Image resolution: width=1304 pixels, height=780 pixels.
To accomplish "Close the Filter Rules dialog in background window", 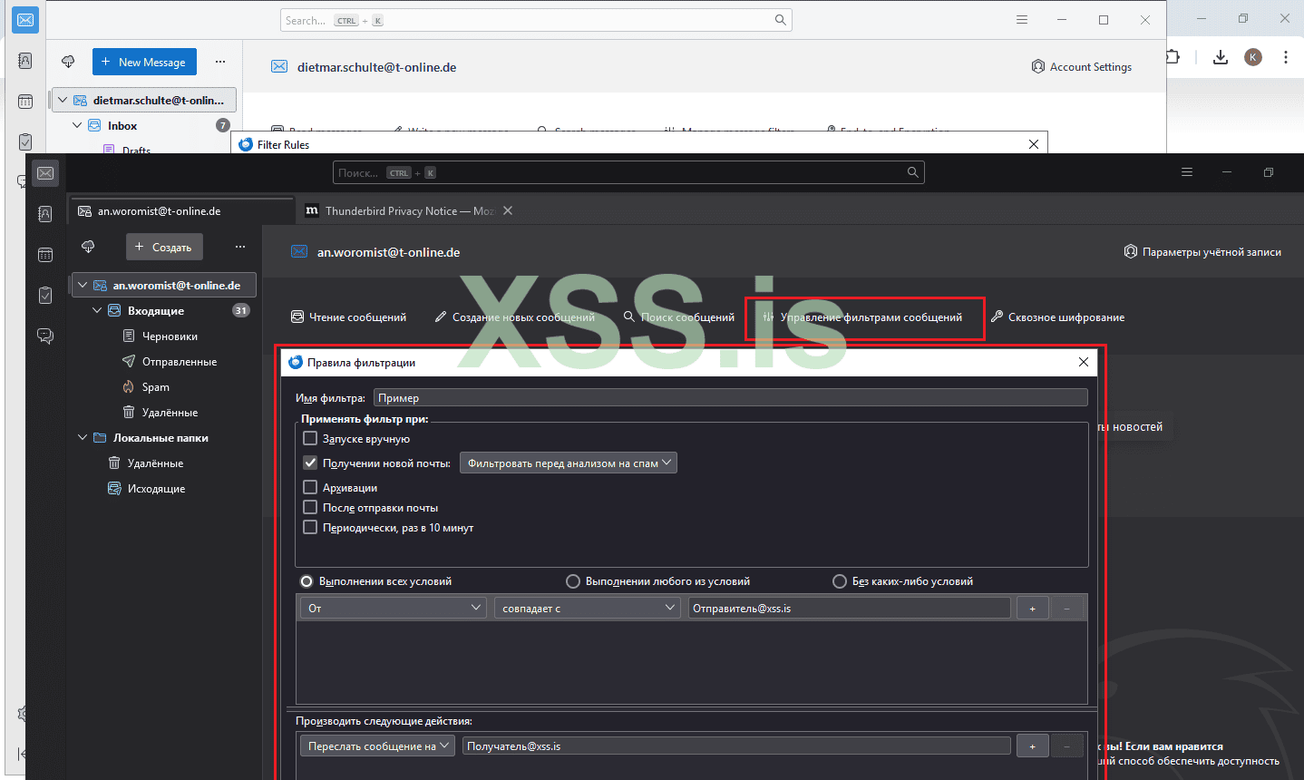I will (x=1034, y=144).
